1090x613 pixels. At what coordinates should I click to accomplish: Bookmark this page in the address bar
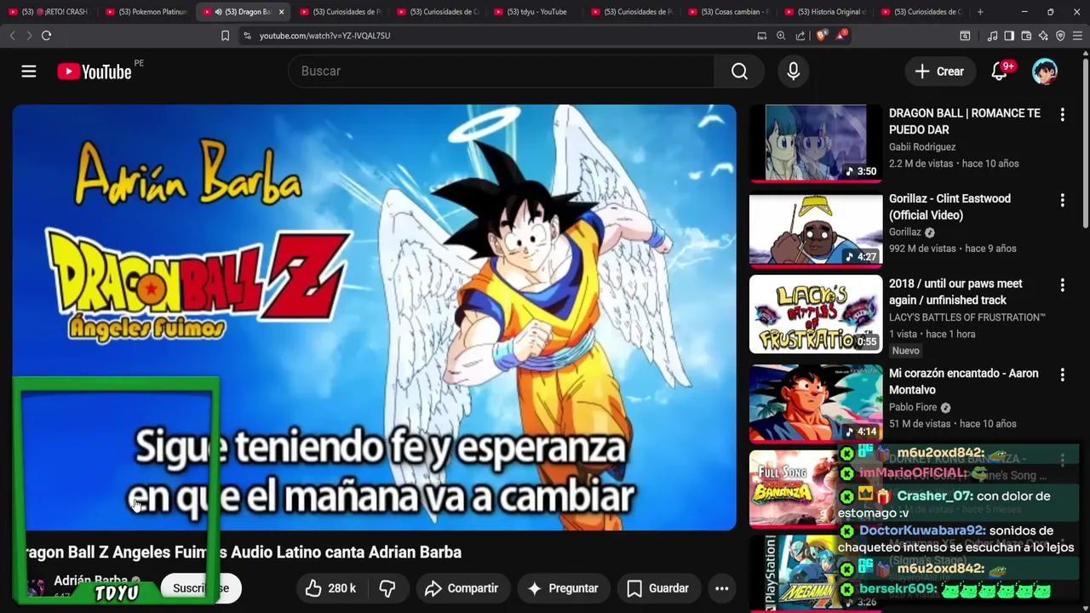coord(225,36)
